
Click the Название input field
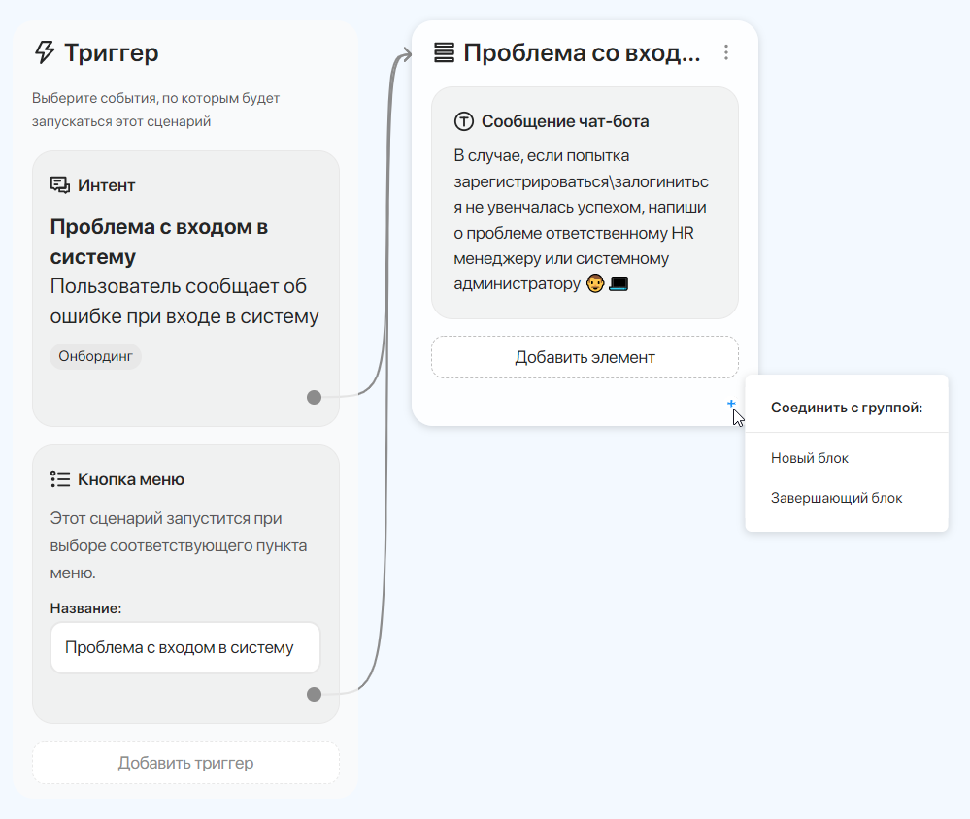(185, 647)
